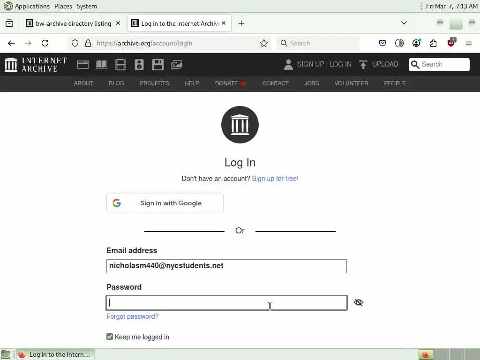Open the System menu
Screen dimensions: 480x360
(87, 6)
